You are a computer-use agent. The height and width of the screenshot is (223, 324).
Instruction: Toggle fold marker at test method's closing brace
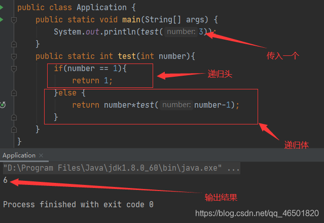(x=14, y=130)
